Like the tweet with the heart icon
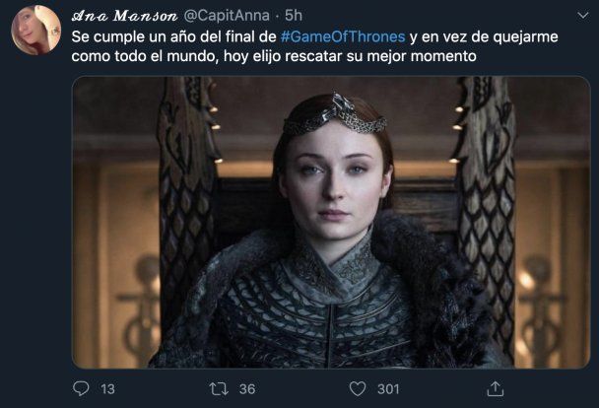This screenshot has height=408, width=599. [x=358, y=389]
